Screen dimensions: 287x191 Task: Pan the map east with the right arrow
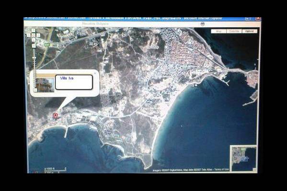pyautogui.click(x=38, y=35)
